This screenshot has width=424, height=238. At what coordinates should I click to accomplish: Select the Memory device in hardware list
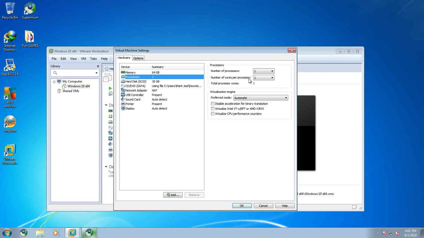(x=162, y=72)
